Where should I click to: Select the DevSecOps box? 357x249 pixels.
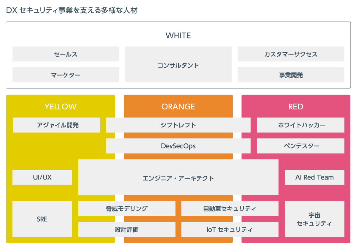[x=178, y=146]
